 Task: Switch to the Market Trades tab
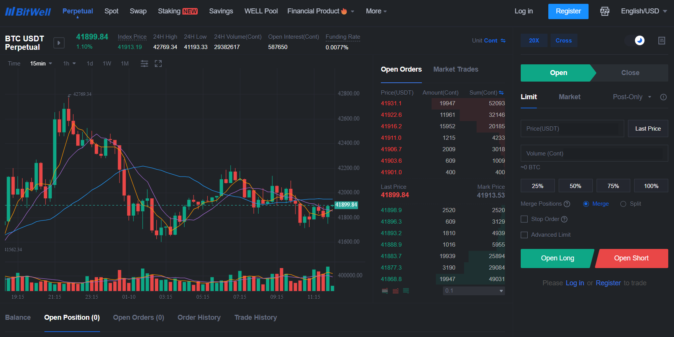(x=456, y=69)
